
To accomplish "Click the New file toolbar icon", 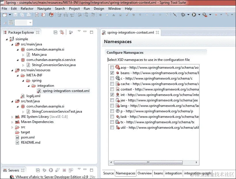I will pyautogui.click(x=5, y=15).
